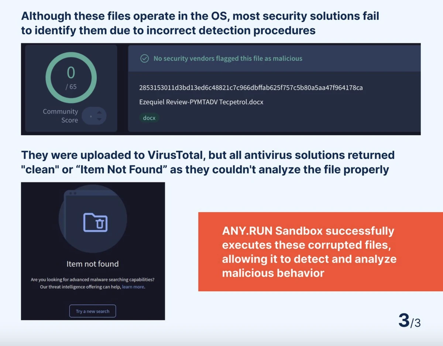Click "No security vendors flagged this file" banner
This screenshot has width=443, height=346.
click(228, 58)
